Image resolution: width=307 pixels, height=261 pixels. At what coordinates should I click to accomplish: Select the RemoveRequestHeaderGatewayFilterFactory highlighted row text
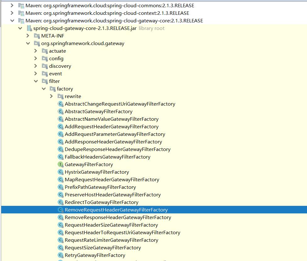[x=116, y=210]
